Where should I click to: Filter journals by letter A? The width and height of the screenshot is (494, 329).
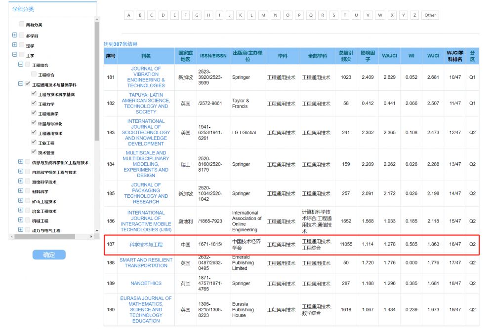(129, 15)
